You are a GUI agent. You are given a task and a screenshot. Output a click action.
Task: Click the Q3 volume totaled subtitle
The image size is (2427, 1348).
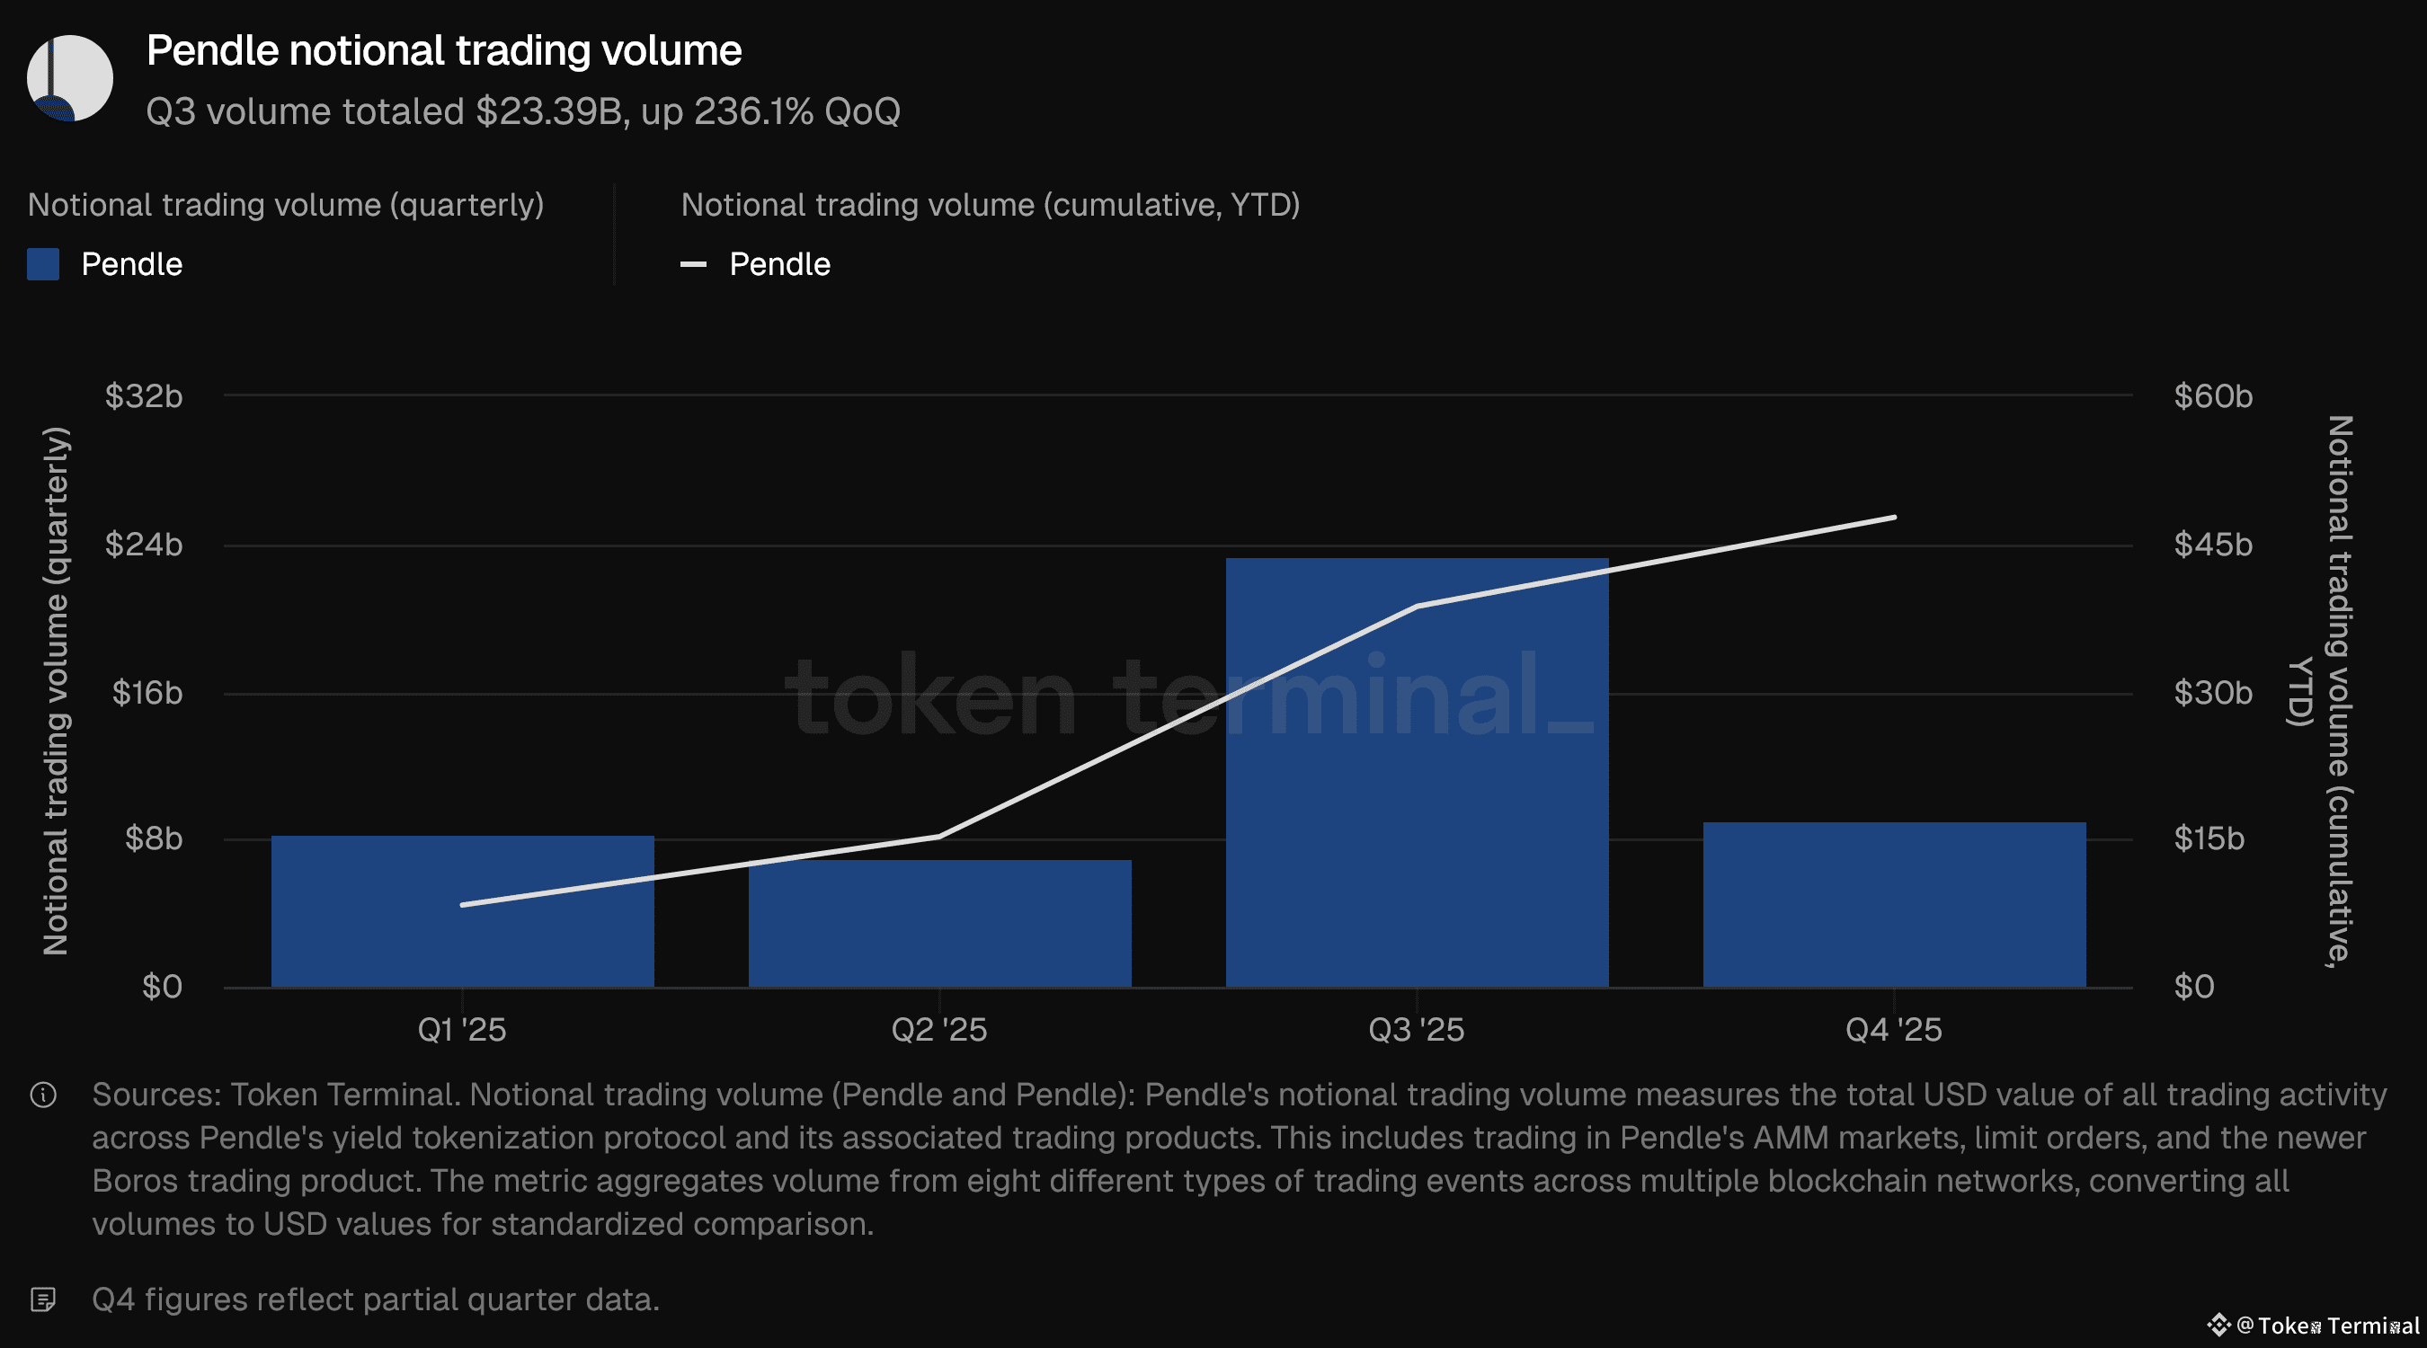pos(523,112)
